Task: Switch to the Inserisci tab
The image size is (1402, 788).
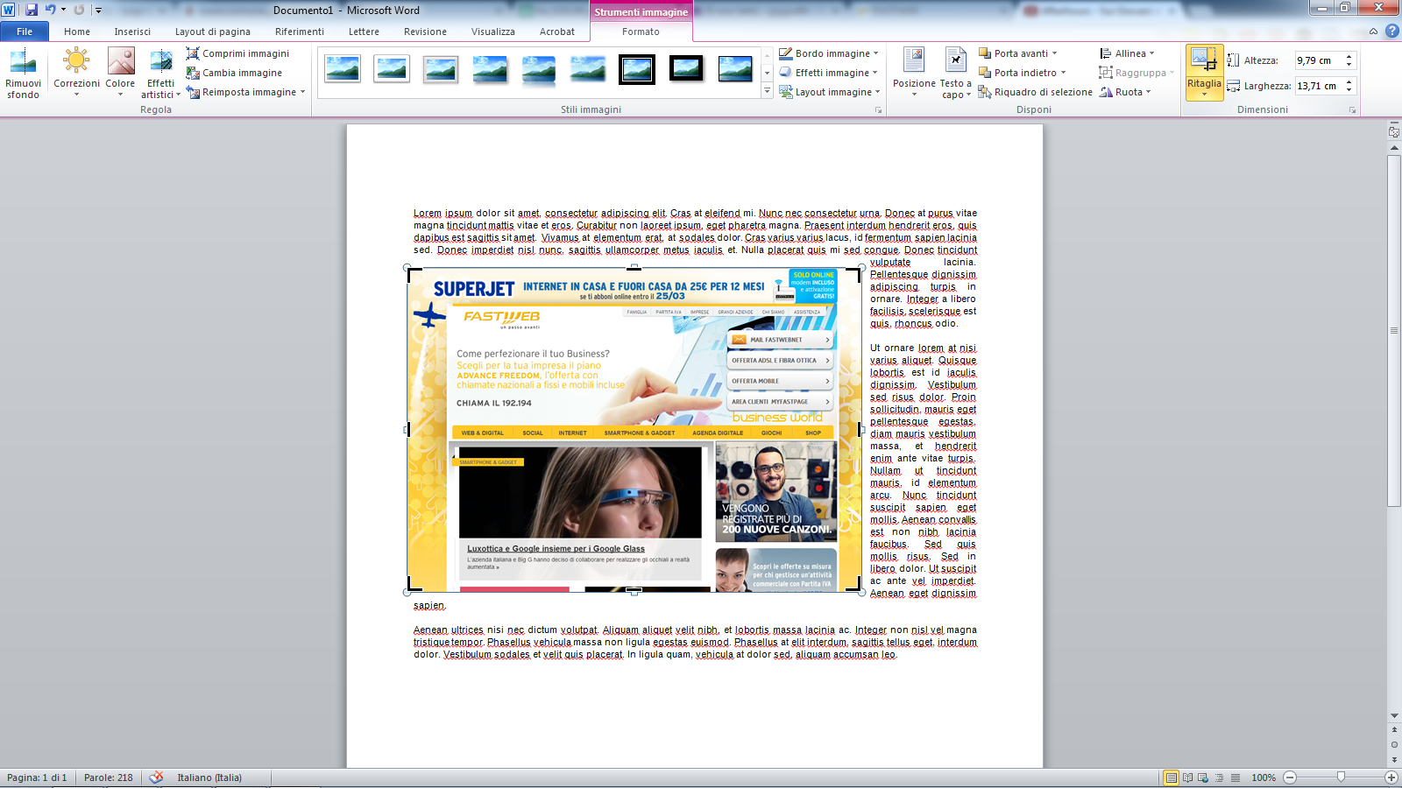Action: tap(132, 32)
